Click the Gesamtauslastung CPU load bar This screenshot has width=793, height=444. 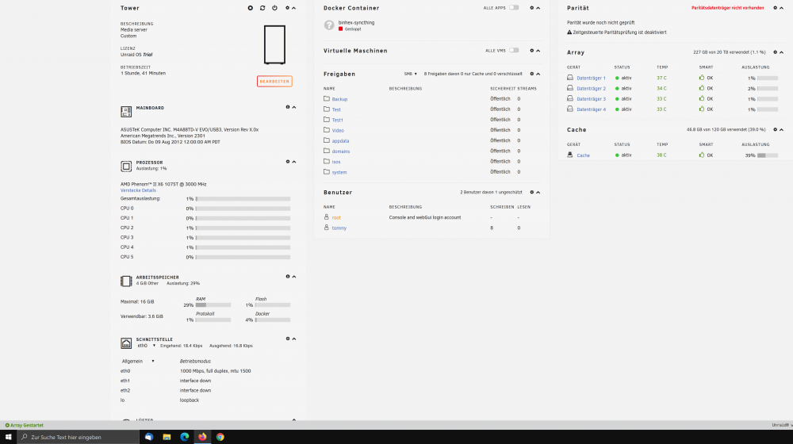click(x=243, y=199)
